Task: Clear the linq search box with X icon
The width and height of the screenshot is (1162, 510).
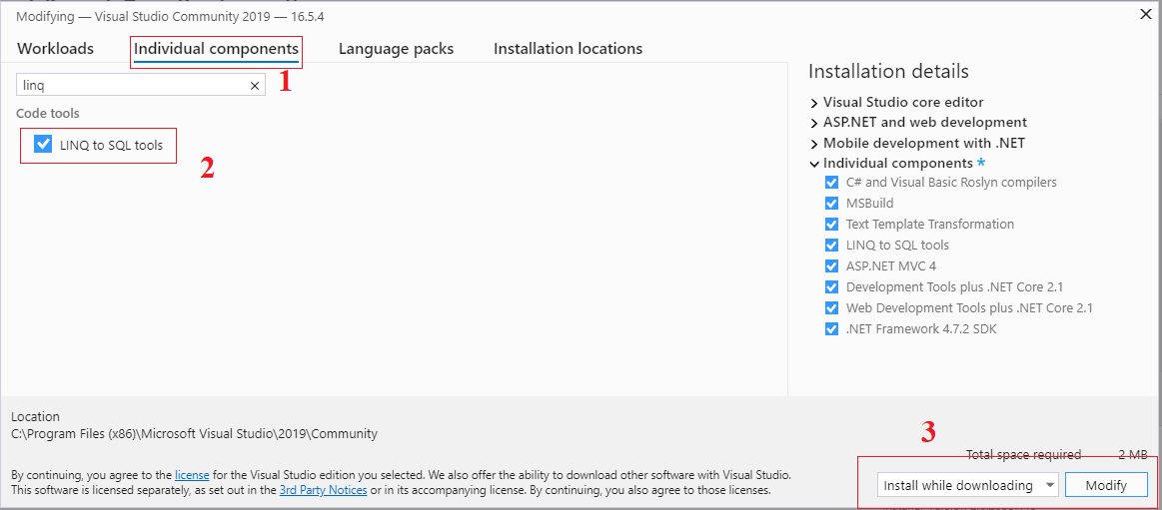Action: [254, 86]
